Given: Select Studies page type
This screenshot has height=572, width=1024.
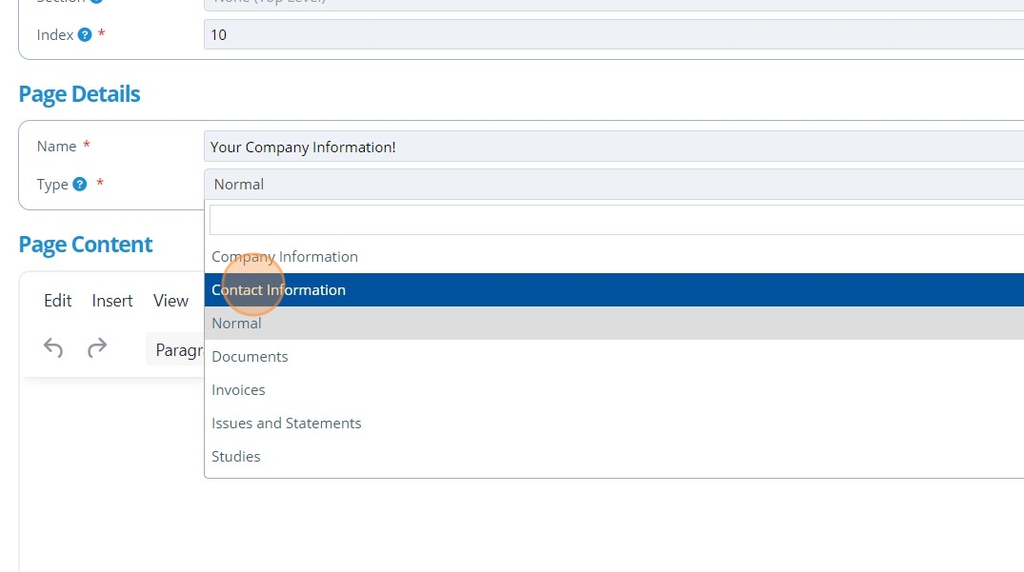Looking at the screenshot, I should pos(613,456).
